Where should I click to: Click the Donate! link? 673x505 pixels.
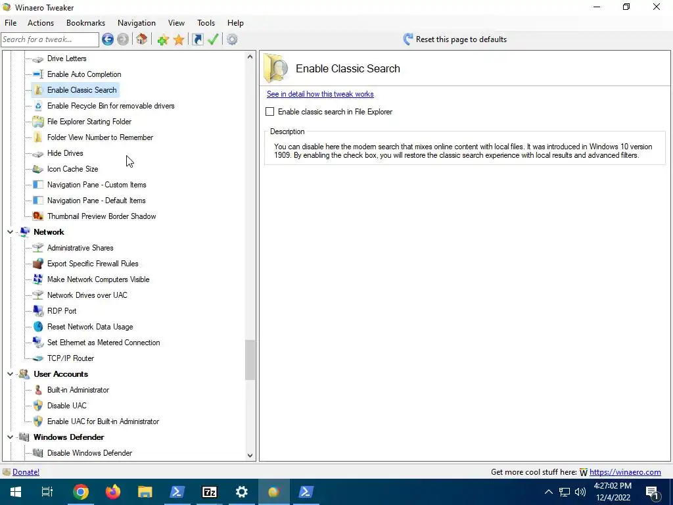tap(26, 472)
